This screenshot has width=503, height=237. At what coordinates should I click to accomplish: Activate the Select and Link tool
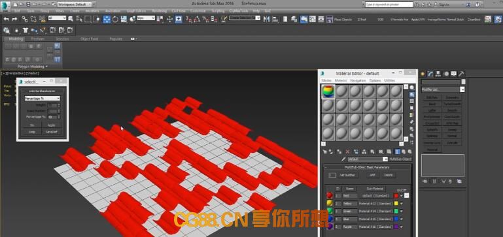point(24,19)
